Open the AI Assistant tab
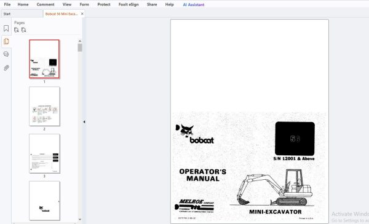 pyautogui.click(x=194, y=4)
